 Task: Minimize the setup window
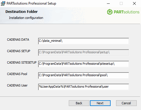(x=108, y=3)
